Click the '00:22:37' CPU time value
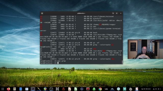This screenshot has height=91, width=163. (x=88, y=49)
